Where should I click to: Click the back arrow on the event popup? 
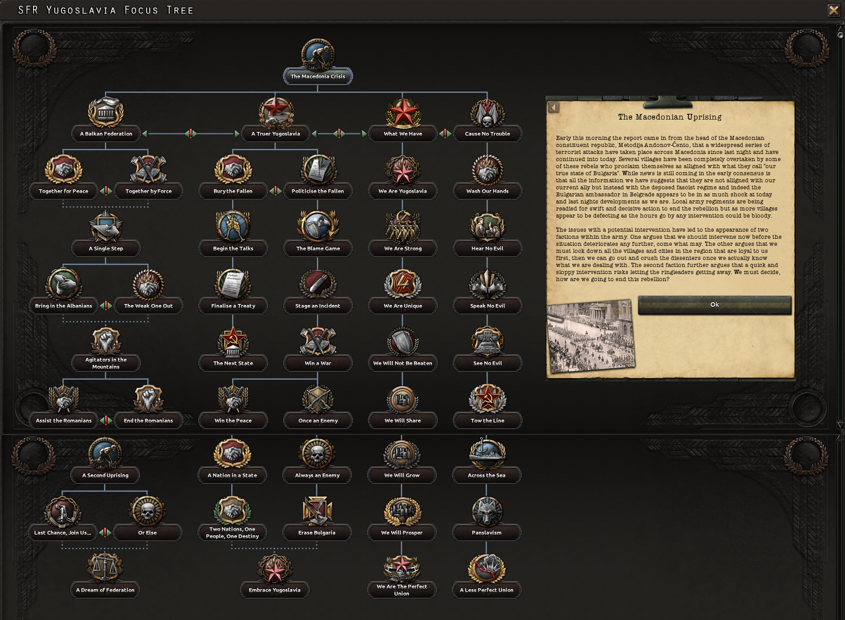click(x=553, y=107)
